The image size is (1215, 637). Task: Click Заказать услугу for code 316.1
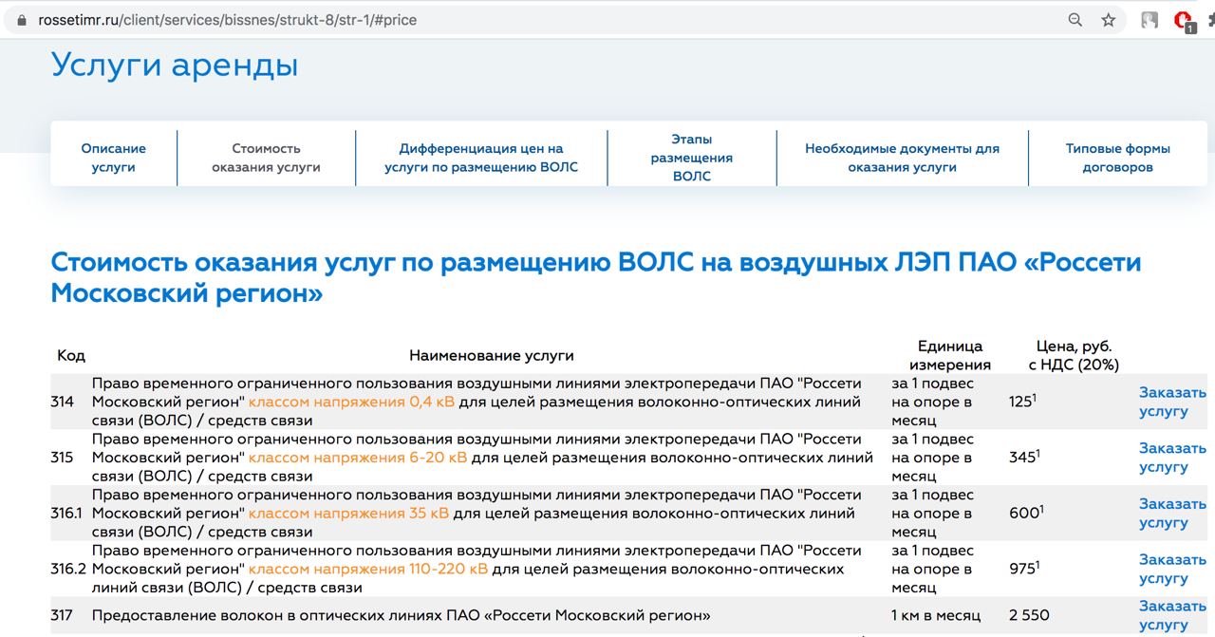tap(1172, 513)
